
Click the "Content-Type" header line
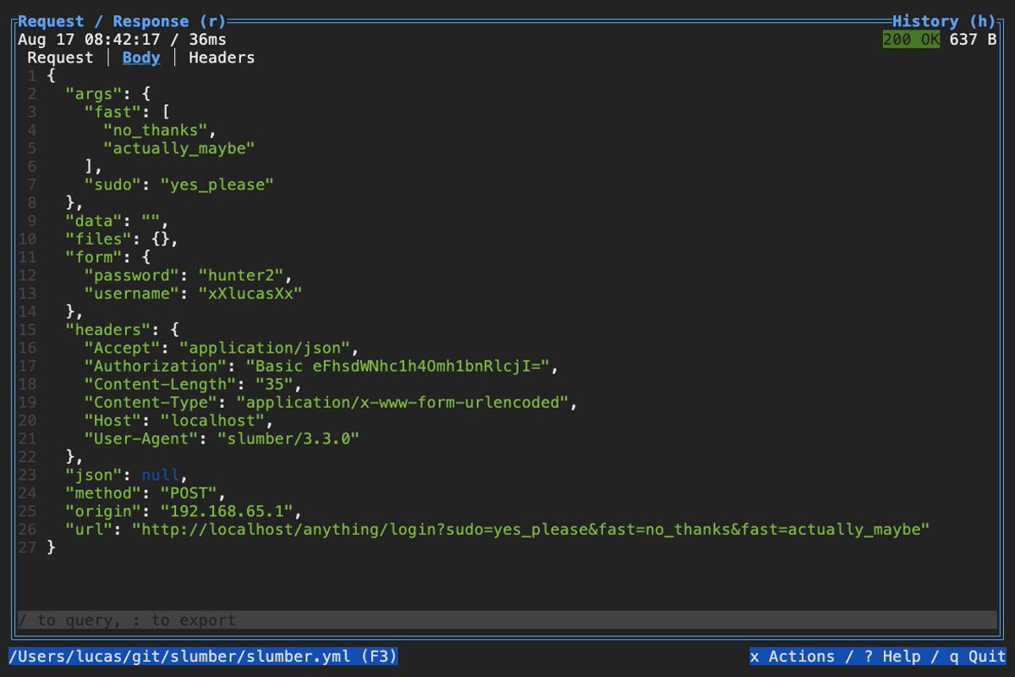pos(332,403)
